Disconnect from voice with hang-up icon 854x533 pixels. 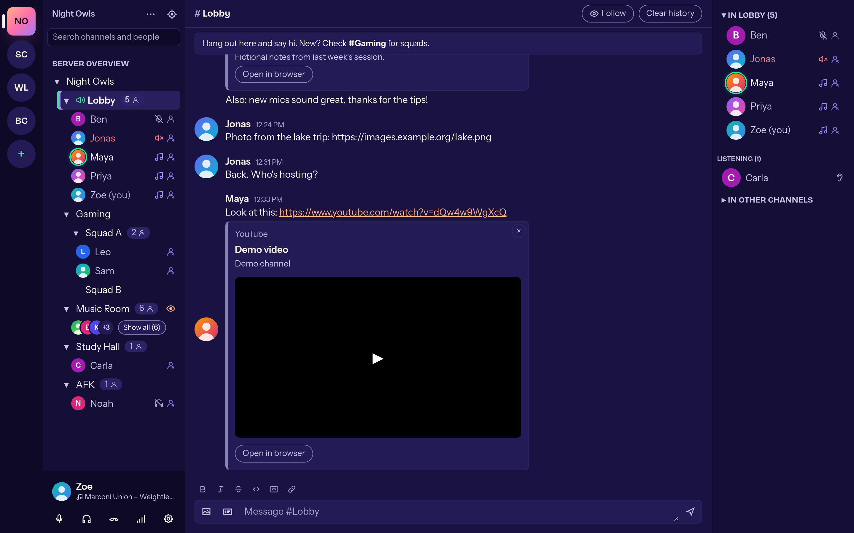(114, 518)
